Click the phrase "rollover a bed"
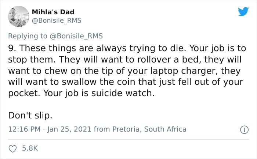 point(170,60)
